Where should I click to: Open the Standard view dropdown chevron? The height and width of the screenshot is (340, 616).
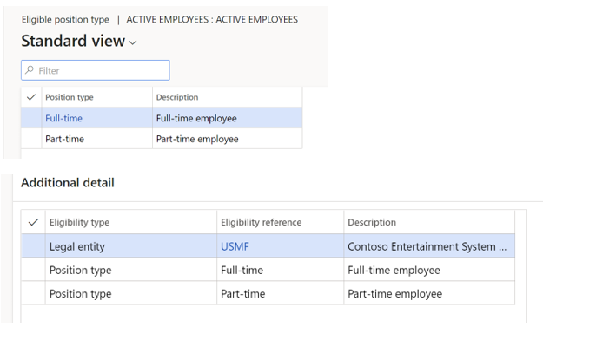tap(133, 42)
